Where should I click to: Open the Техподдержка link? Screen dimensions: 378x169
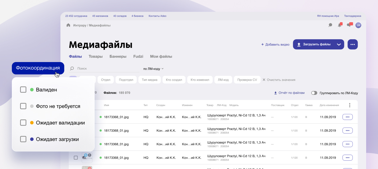353,16
